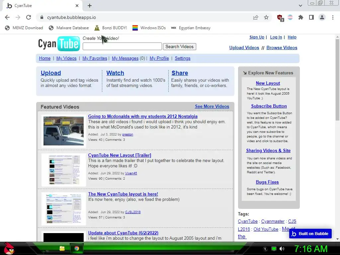Viewport: 340px width, 255px height.
Task: Open CyanTube New Layout [Trailer] title
Action: [x=120, y=155]
